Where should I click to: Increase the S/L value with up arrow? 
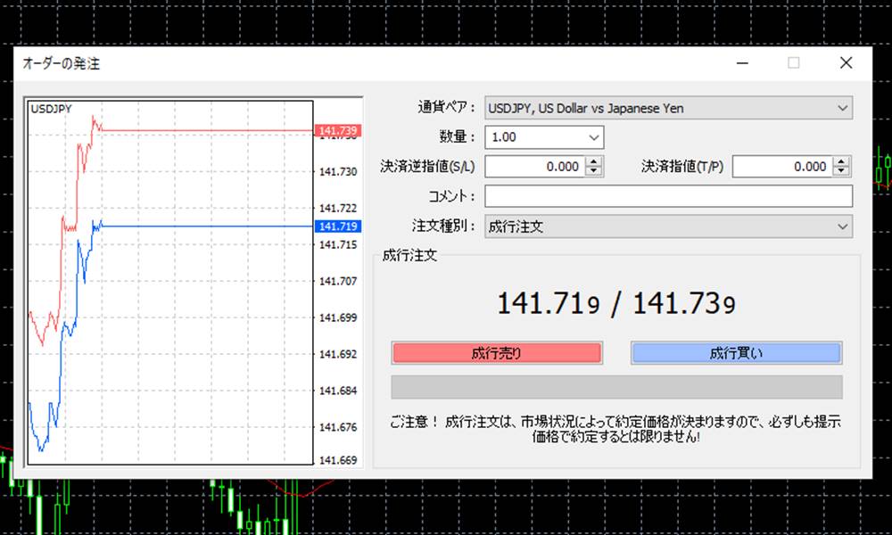pos(595,162)
